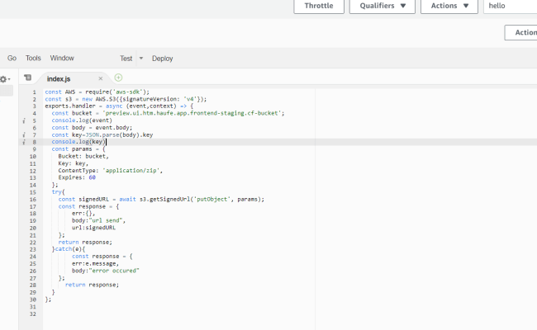Open the Window menu
537x330 pixels.
(62, 58)
